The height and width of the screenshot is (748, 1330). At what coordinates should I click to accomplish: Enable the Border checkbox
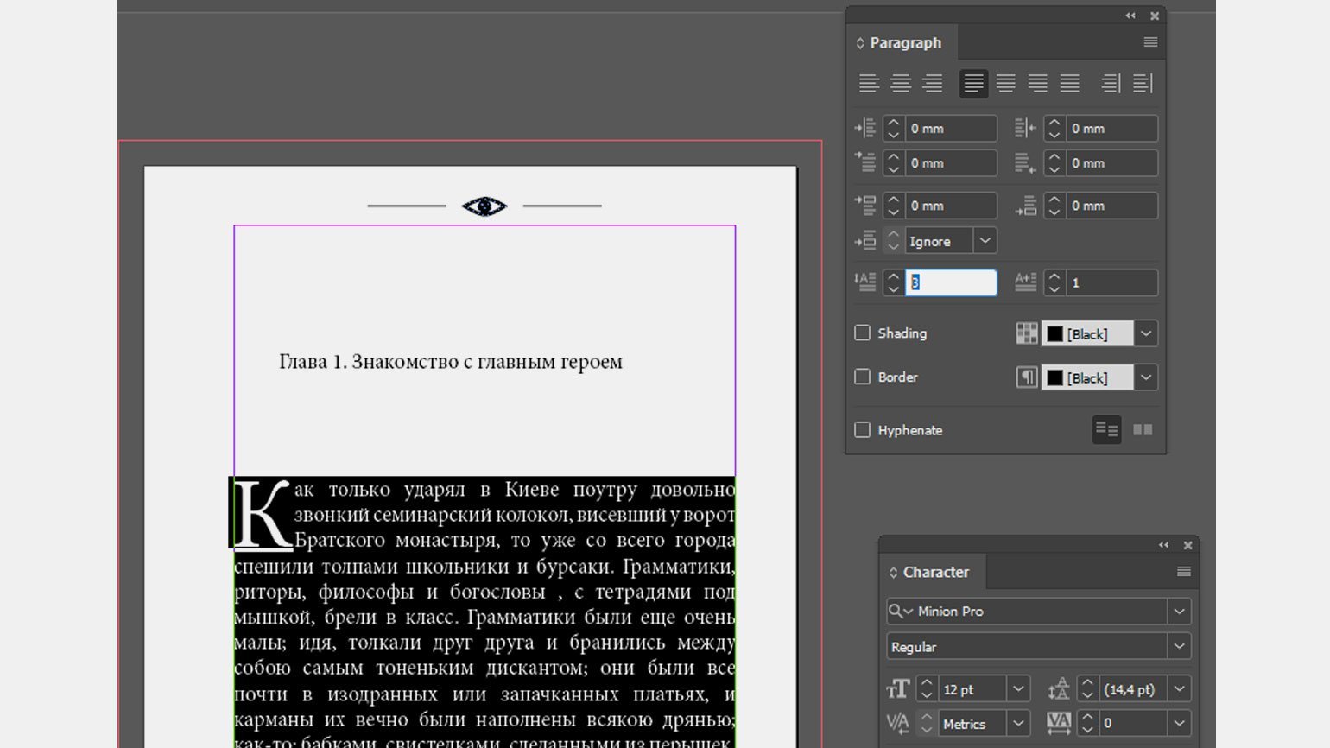862,377
